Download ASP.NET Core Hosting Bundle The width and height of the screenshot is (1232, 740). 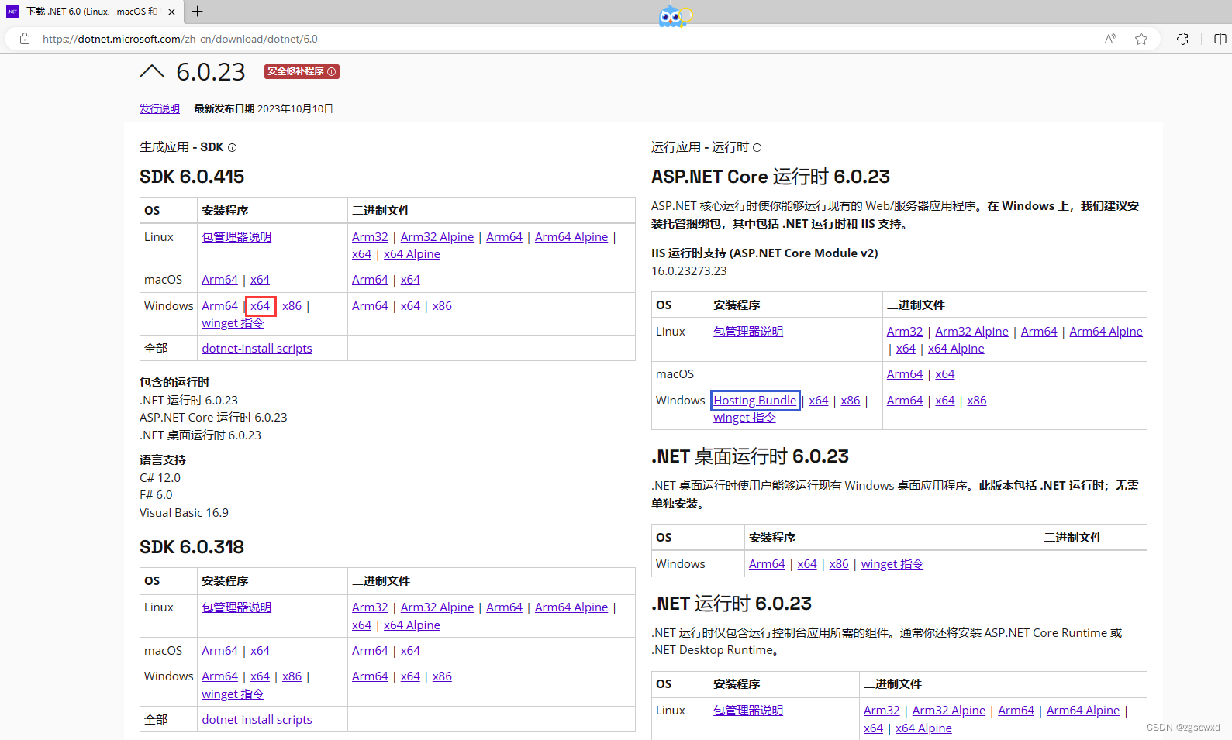755,401
